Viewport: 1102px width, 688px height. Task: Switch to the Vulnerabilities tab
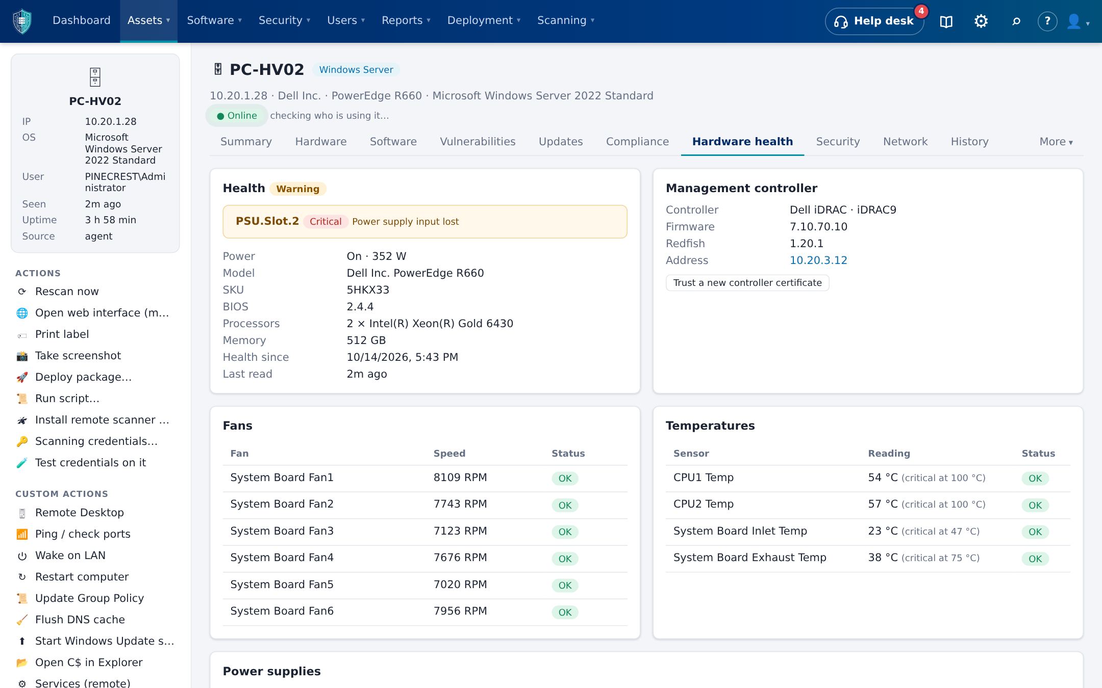(x=478, y=142)
